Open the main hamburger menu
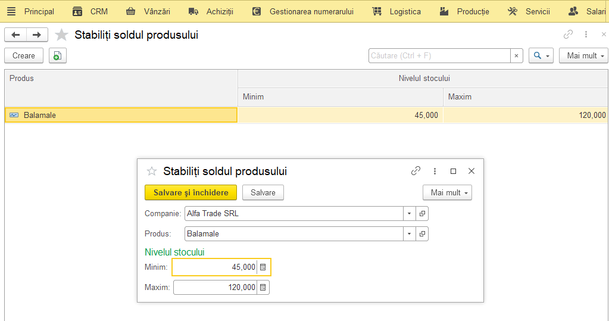609x321 pixels. coord(11,11)
